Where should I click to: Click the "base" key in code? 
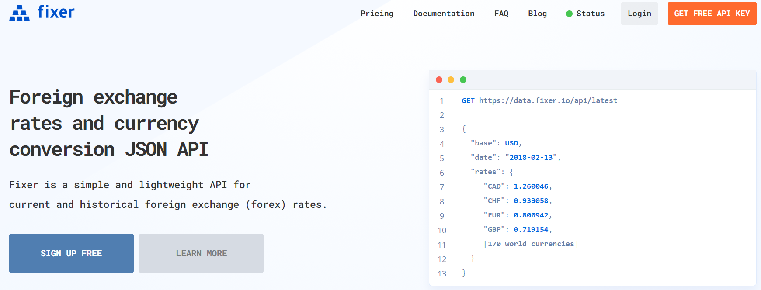coord(483,143)
